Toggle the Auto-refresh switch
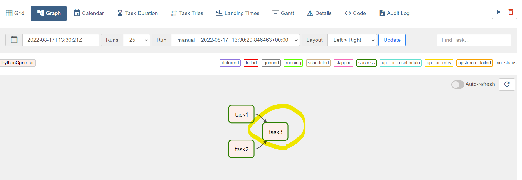This screenshot has width=522, height=180. pos(457,84)
